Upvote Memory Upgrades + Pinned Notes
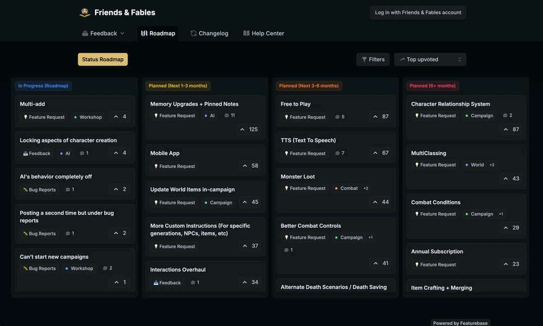 [249, 130]
